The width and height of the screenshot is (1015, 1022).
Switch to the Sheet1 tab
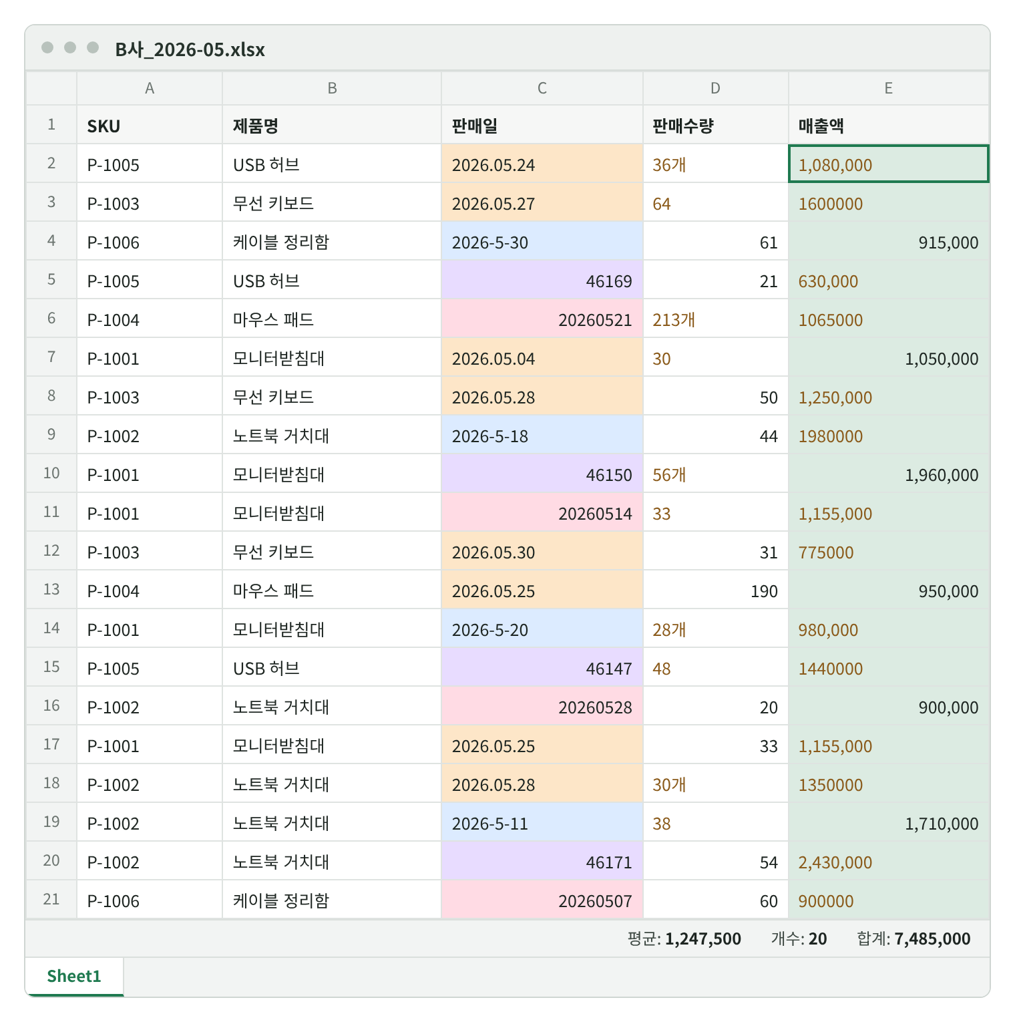tap(74, 977)
